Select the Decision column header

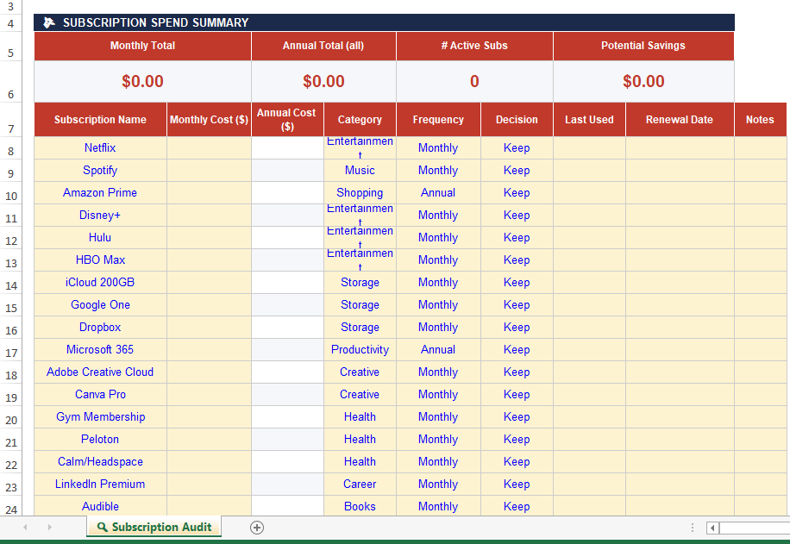point(517,120)
